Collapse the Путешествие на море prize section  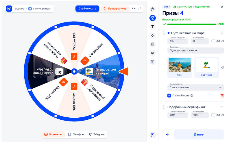[x=222, y=33]
